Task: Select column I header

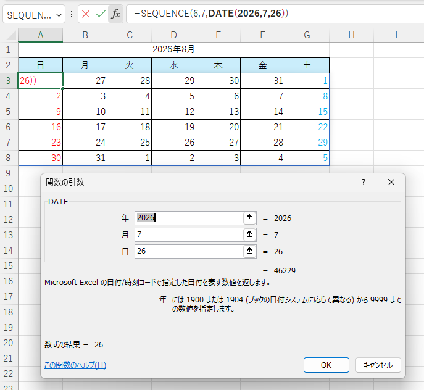Action: click(x=396, y=35)
